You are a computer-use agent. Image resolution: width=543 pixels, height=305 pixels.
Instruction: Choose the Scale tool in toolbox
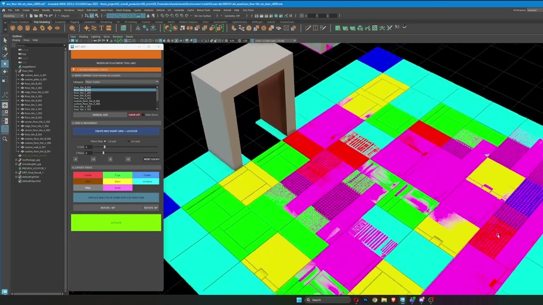[x=5, y=80]
